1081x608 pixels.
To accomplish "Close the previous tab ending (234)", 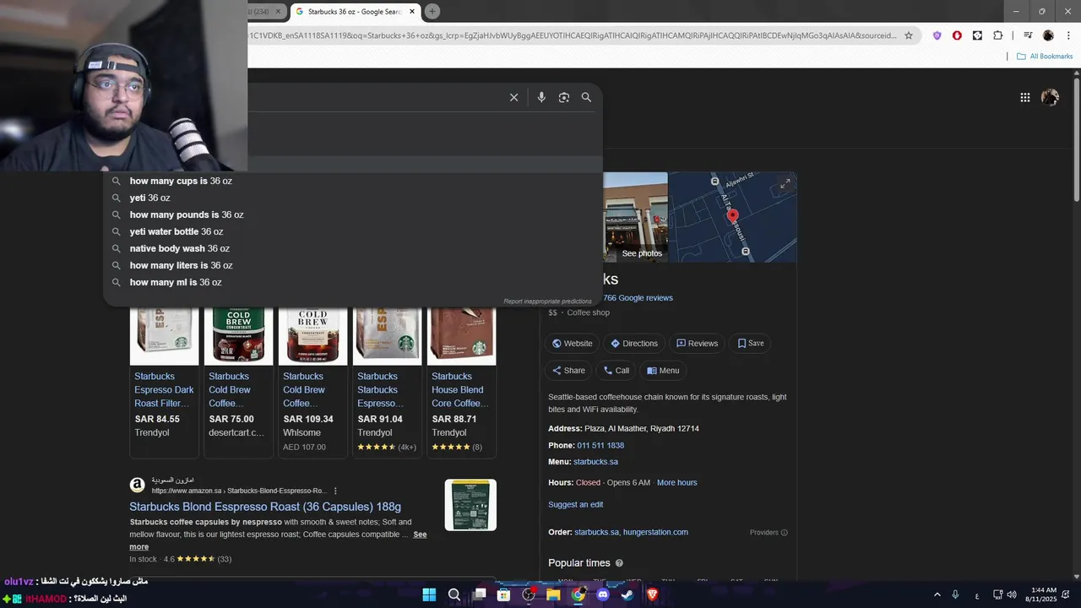I will click(278, 12).
